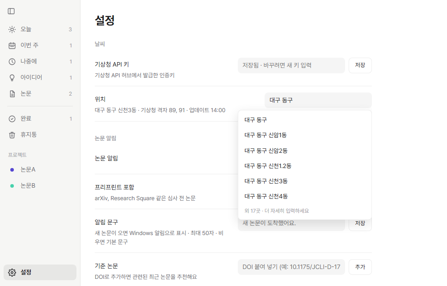Viewport: 447px width, 286px height.
Task: Open the 아이디어 list
Action: [x=40, y=77]
